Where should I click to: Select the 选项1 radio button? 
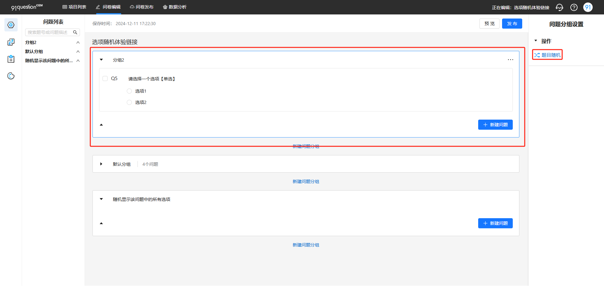129,91
